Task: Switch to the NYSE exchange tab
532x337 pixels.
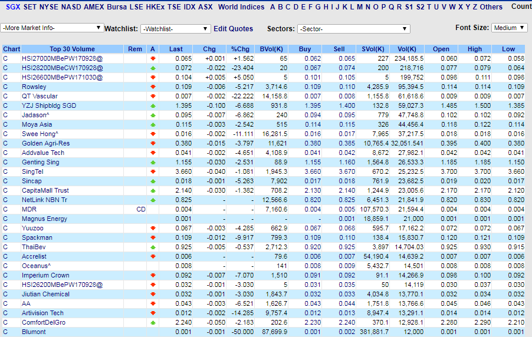Action: pyautogui.click(x=49, y=7)
